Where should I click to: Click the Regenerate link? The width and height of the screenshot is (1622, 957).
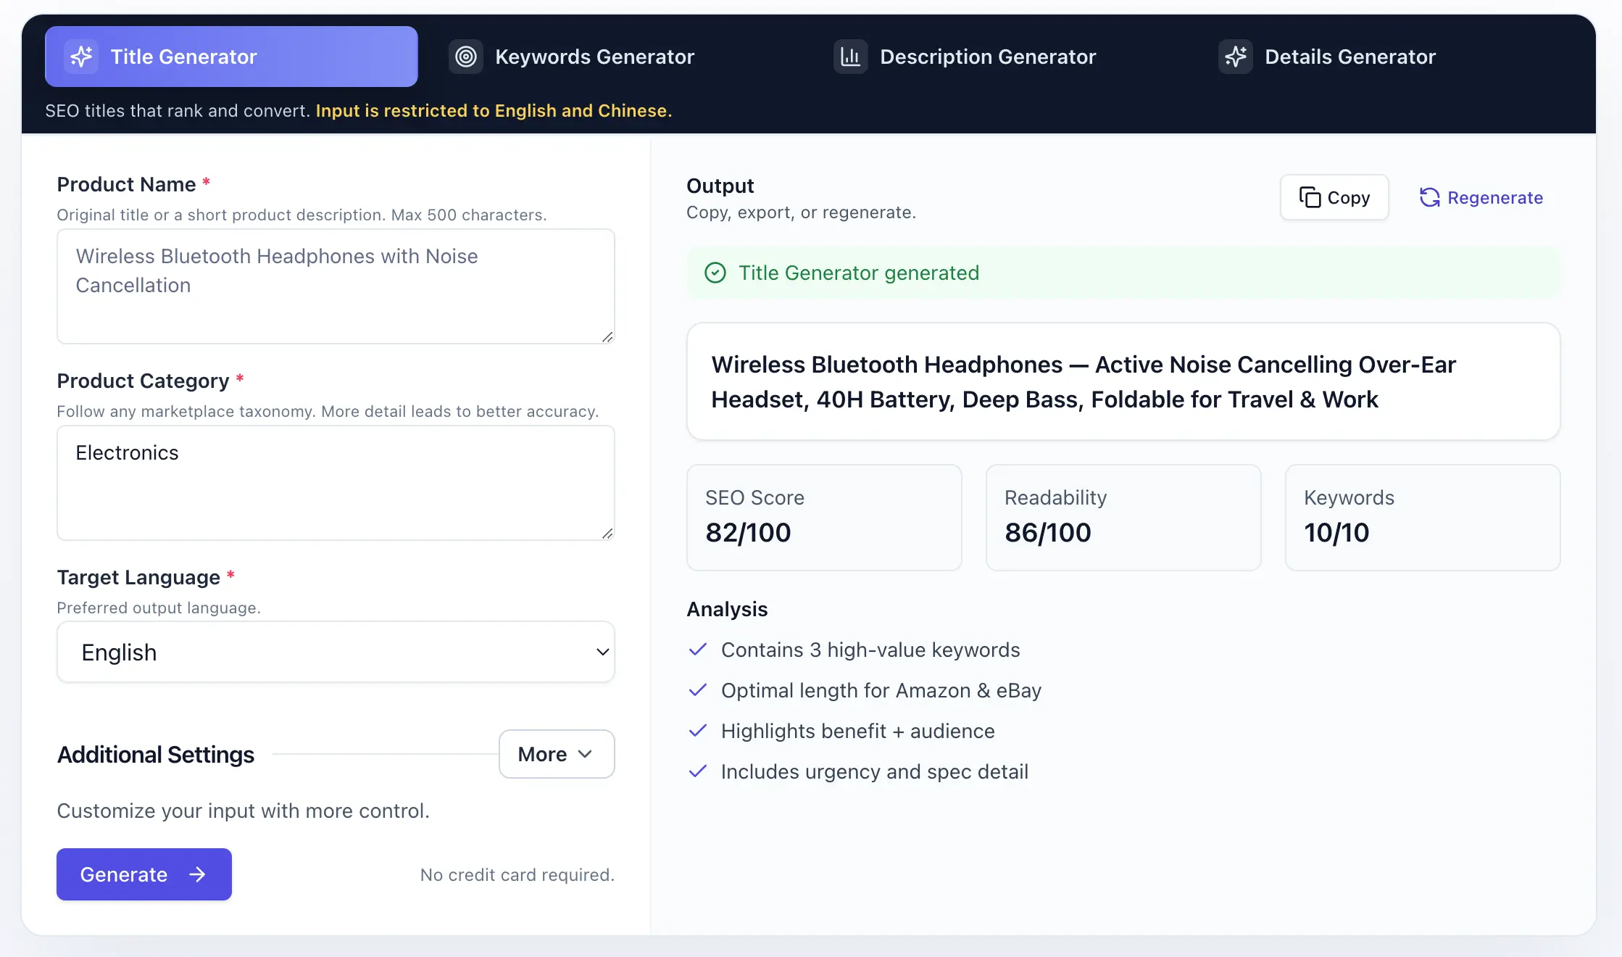1494,197
